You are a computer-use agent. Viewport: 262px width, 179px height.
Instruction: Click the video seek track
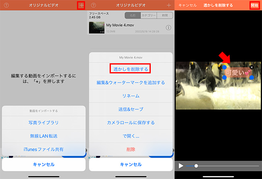(x=222, y=166)
